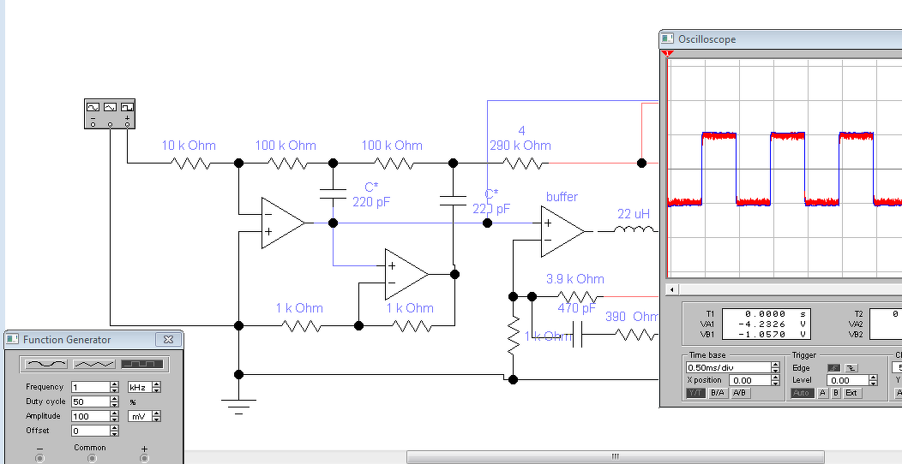This screenshot has height=464, width=902.
Task: Select the triangle wave waveform button
Action: [95, 364]
